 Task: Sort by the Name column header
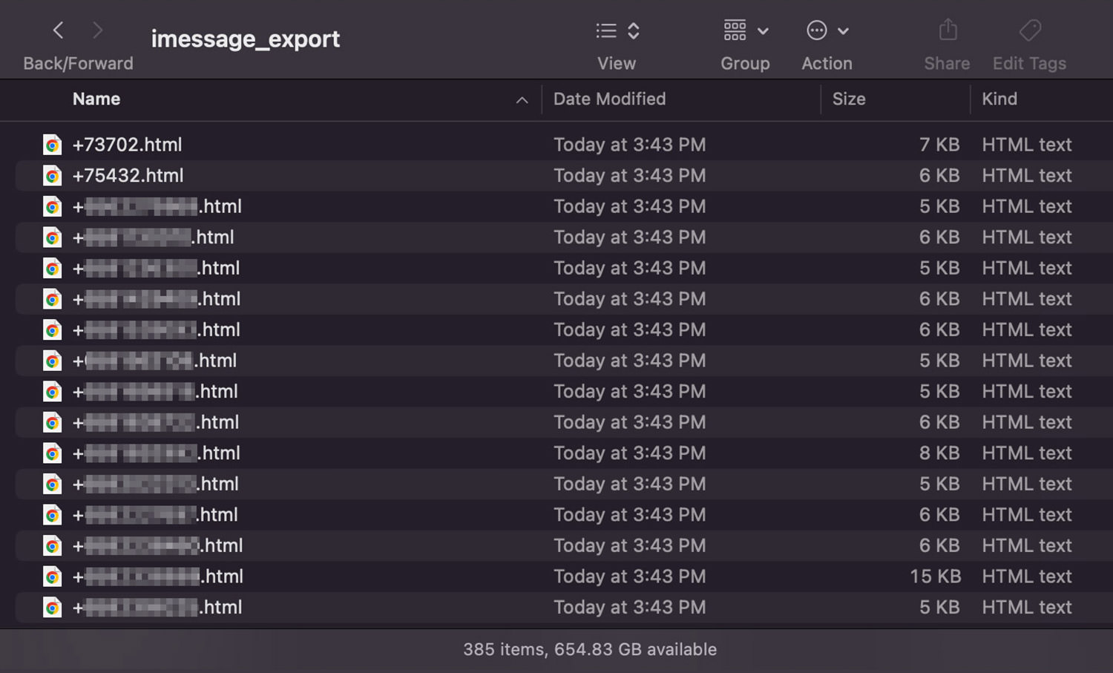pos(96,99)
